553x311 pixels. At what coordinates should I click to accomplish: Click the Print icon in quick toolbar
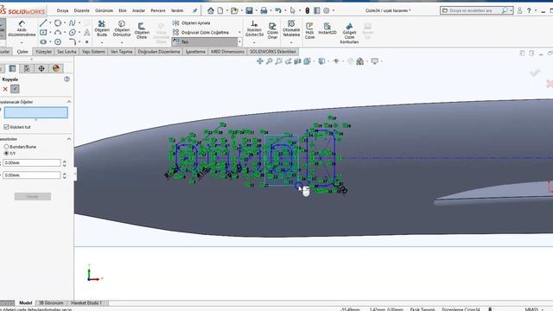pos(264,10)
